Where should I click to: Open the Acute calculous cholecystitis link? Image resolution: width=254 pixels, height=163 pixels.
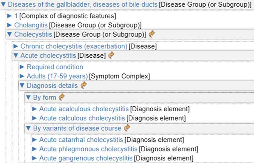[x=82, y=118]
